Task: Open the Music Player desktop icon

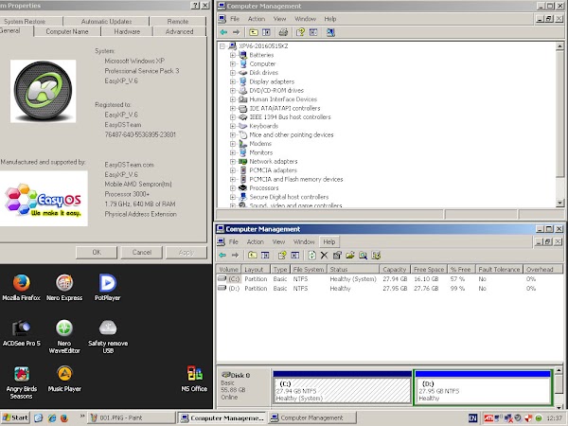Action: tap(64, 374)
